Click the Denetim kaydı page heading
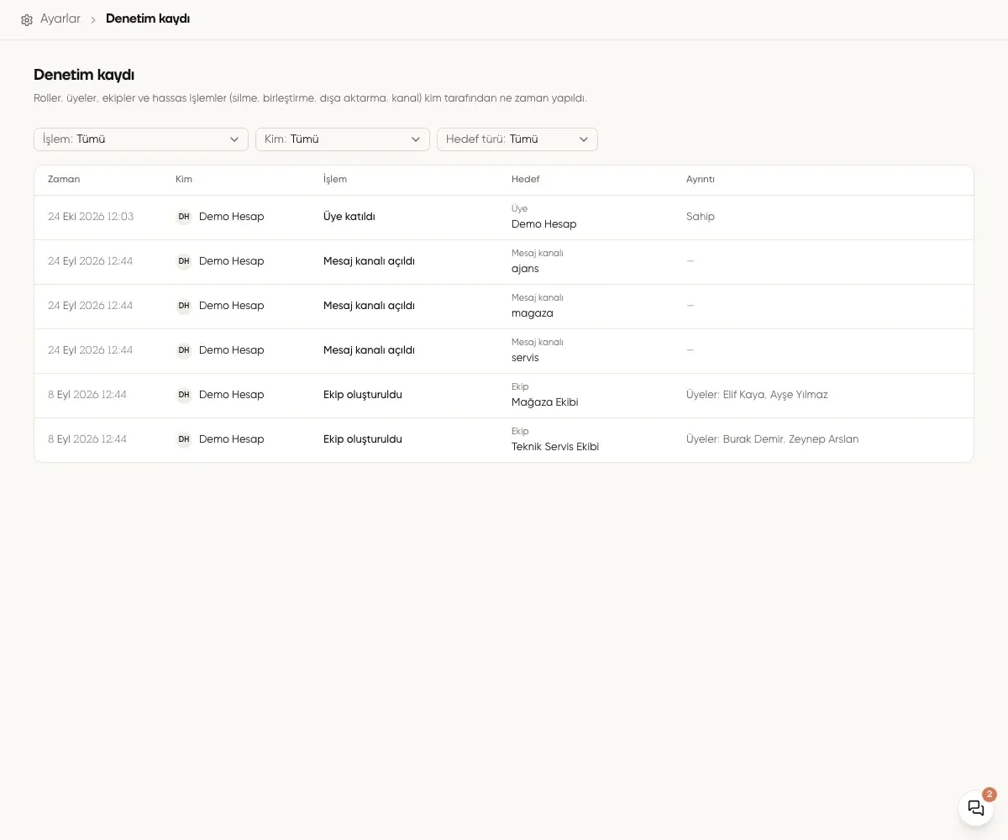The width and height of the screenshot is (1008, 840). pos(84,75)
